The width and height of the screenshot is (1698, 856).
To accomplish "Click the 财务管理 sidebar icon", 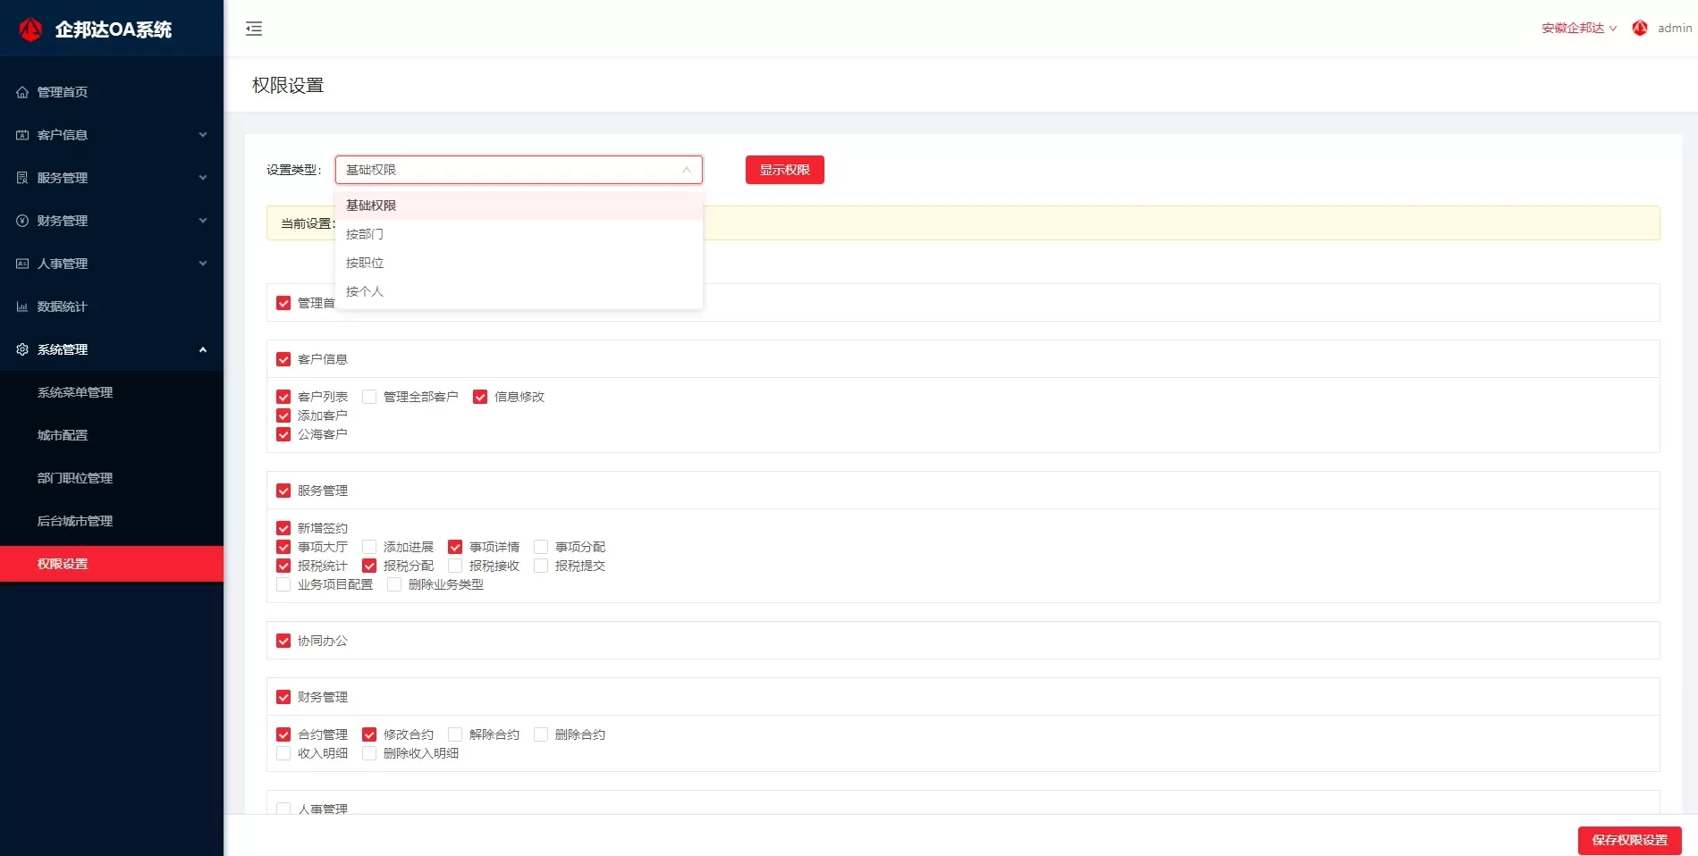I will coord(22,221).
